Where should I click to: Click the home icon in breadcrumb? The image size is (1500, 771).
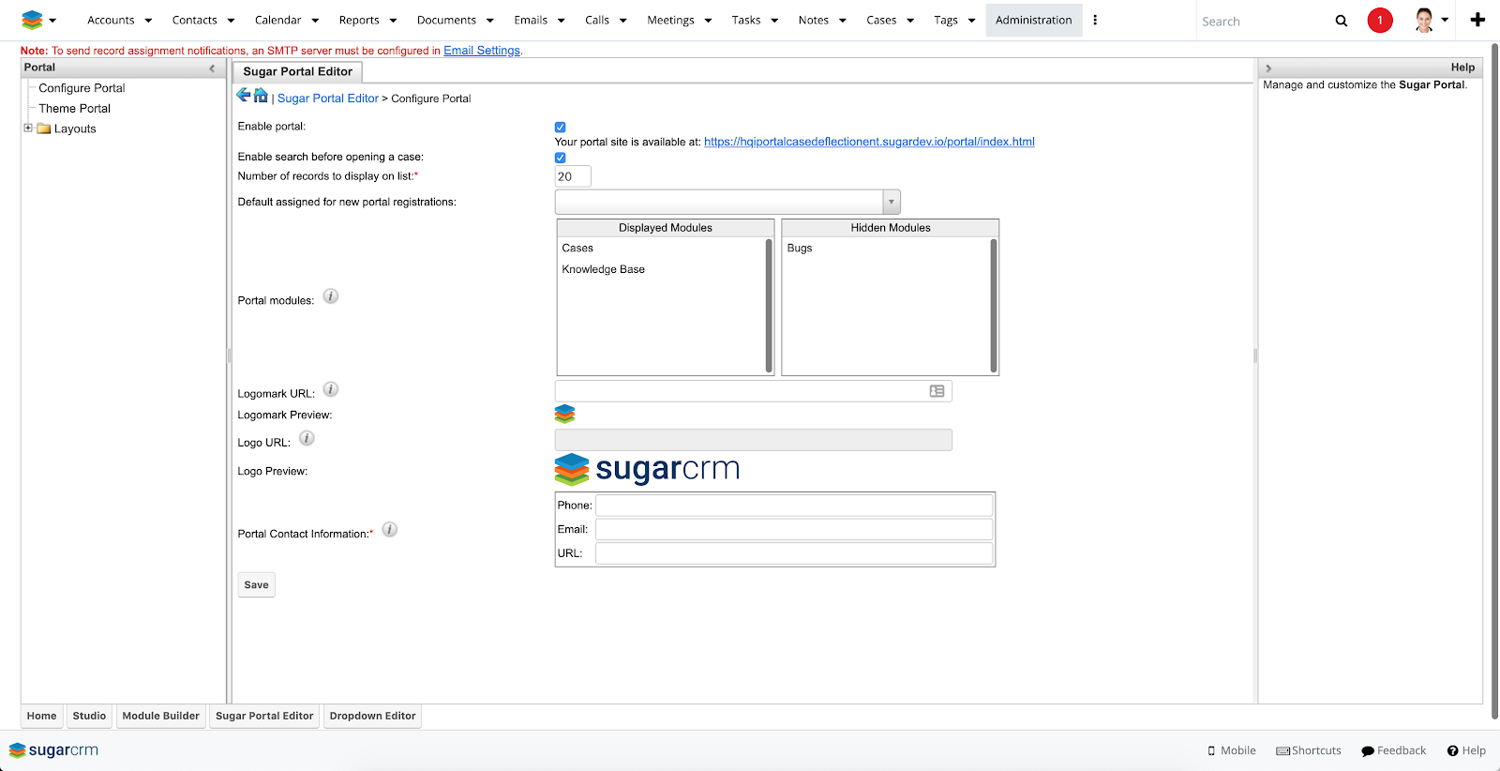point(261,96)
